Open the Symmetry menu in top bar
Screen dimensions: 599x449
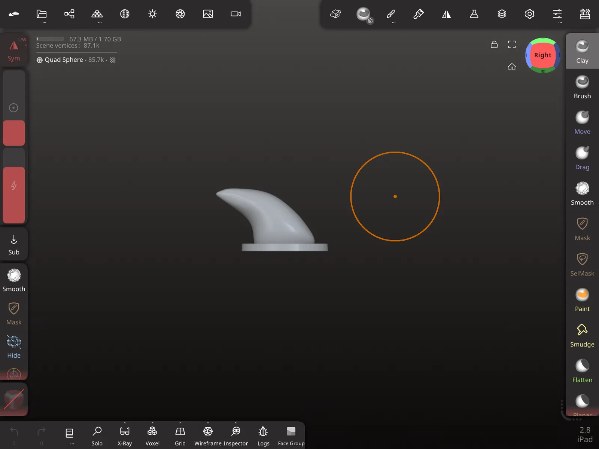(446, 14)
